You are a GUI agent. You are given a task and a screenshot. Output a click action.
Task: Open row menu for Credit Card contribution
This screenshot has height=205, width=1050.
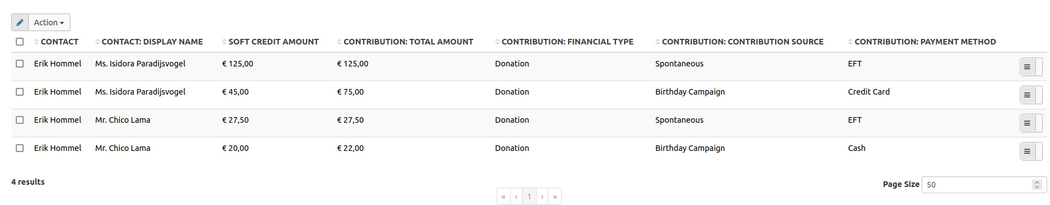pyautogui.click(x=1027, y=95)
